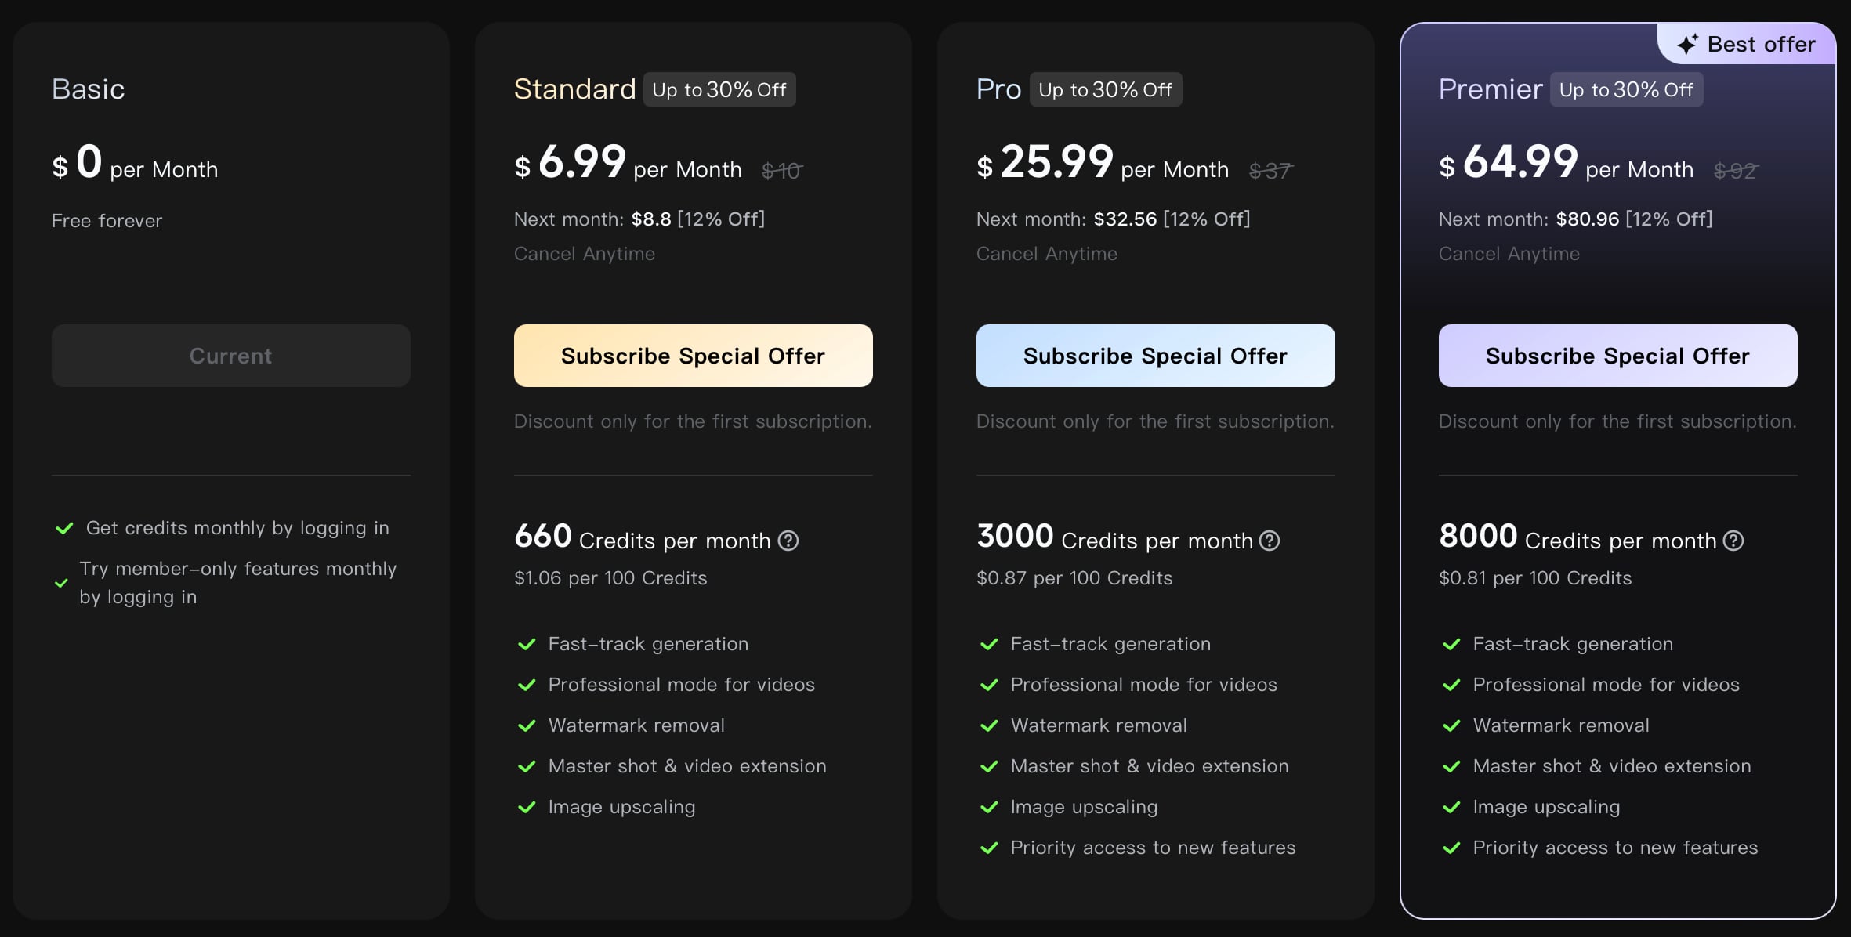1851x937 pixels.
Task: Click Standard plan Fast-track generation checkmark
Action: click(x=527, y=644)
